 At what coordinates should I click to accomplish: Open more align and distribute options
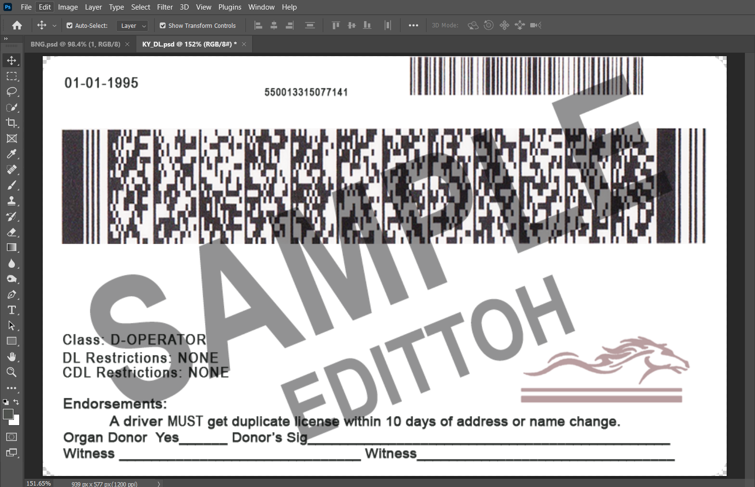413,25
